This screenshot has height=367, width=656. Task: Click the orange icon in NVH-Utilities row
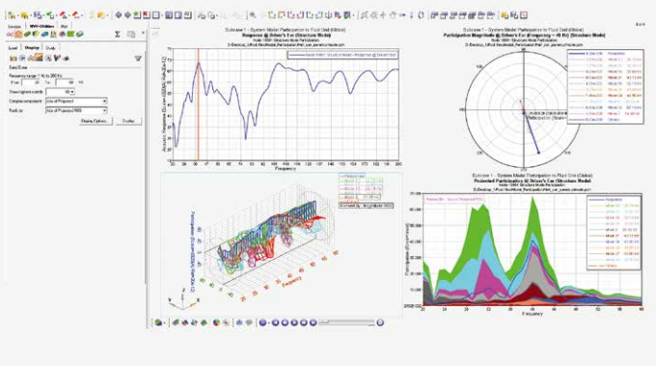tap(18, 34)
